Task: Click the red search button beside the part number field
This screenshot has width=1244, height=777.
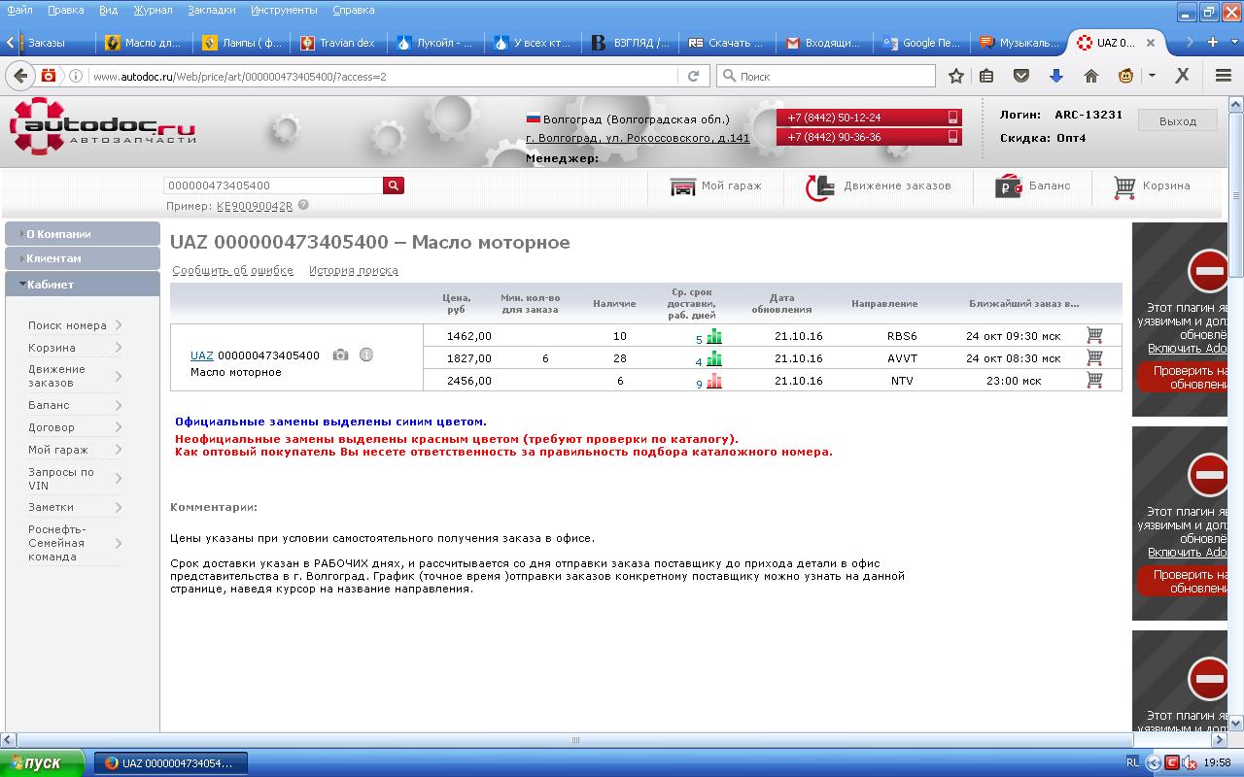Action: click(x=394, y=186)
